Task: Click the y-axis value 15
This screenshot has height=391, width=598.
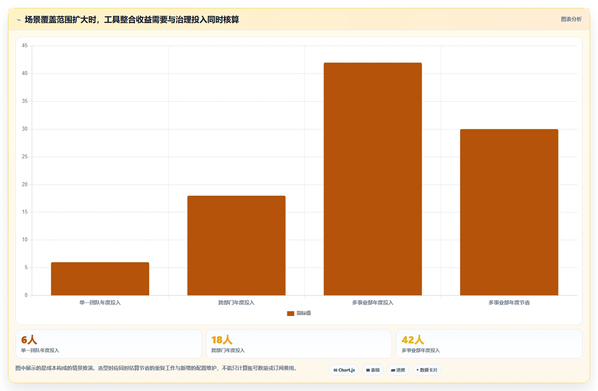Action: (x=25, y=212)
